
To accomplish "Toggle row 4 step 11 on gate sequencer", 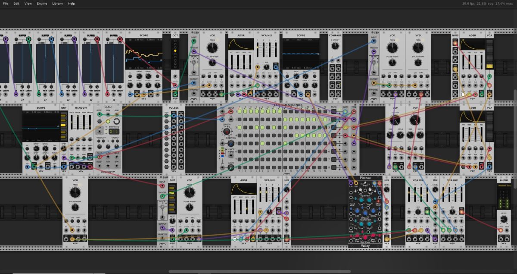I will coord(296,135).
